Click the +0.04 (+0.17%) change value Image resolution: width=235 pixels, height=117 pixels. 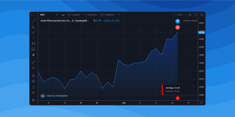(x=111, y=21)
